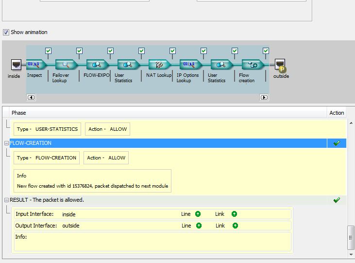Select the User Statistics icon before NAT Lookup
355x263 pixels.
129,65
